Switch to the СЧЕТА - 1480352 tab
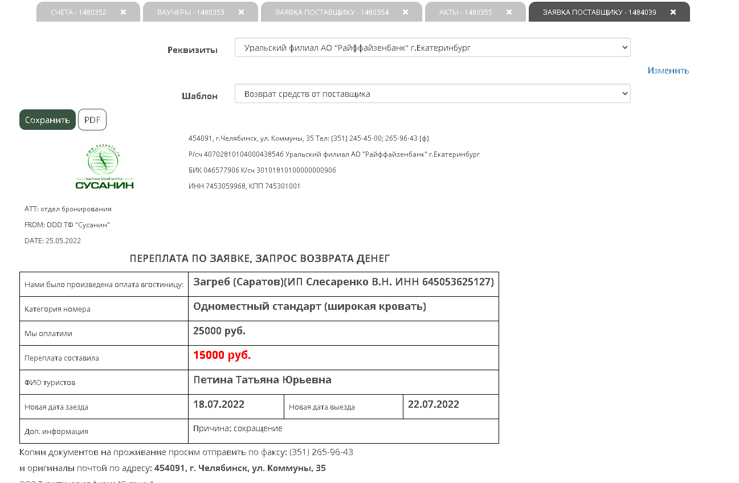This screenshot has height=483, width=739. pos(79,12)
